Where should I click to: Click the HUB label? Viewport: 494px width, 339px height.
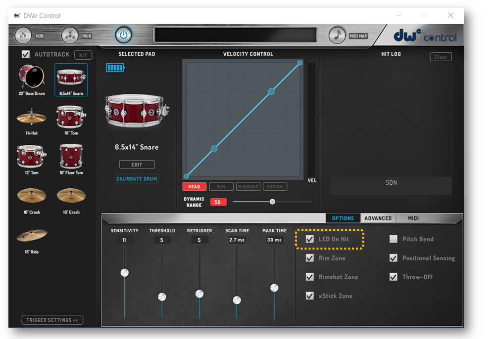click(x=40, y=36)
